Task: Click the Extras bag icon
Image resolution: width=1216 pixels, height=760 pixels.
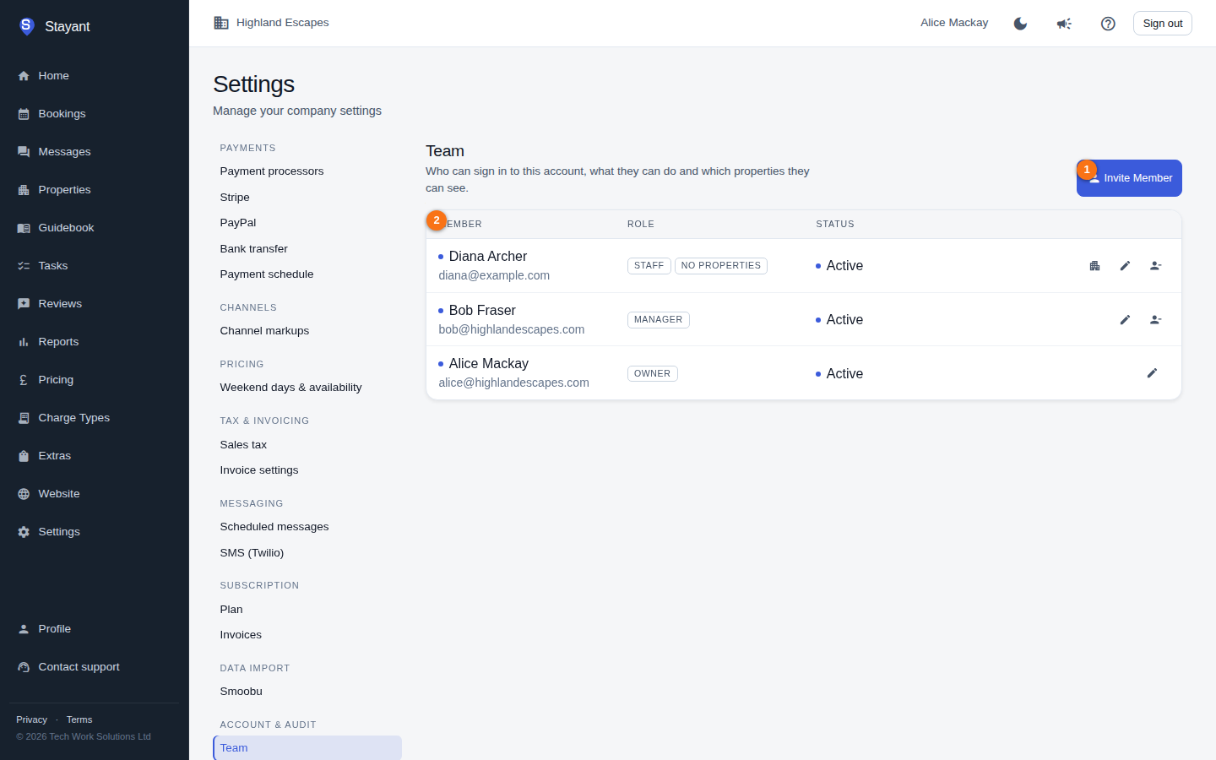Action: click(24, 456)
